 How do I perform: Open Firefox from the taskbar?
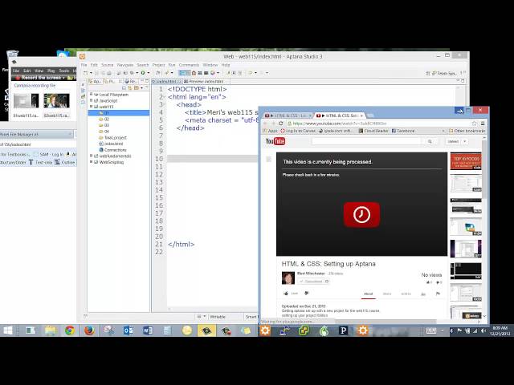pyautogui.click(x=89, y=330)
